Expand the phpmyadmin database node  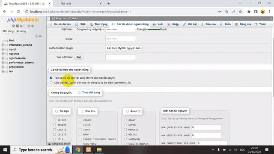(3, 67)
